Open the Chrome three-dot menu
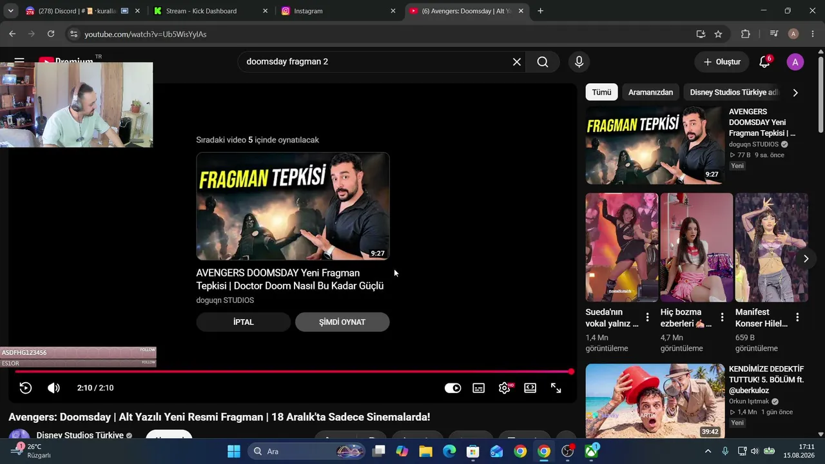 [813, 34]
